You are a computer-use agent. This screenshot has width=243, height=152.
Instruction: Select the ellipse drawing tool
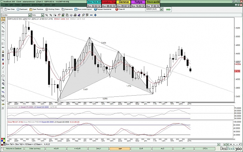[3, 76]
